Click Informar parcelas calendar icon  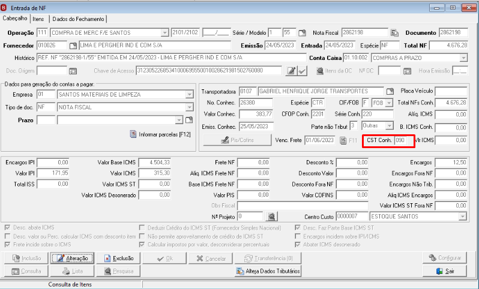[x=133, y=134]
